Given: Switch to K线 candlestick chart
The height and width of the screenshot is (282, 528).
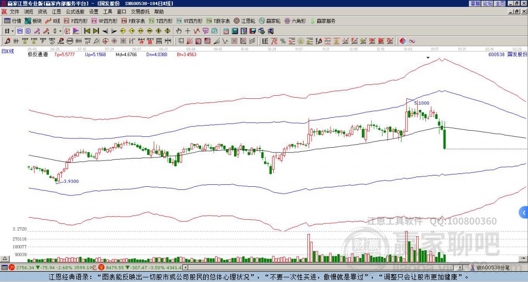Looking at the screenshot, I should pyautogui.click(x=53, y=21).
